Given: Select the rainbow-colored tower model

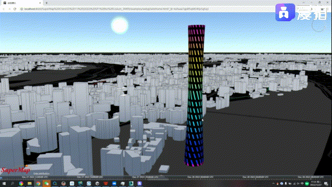Looking at the screenshot, I should tap(195, 96).
